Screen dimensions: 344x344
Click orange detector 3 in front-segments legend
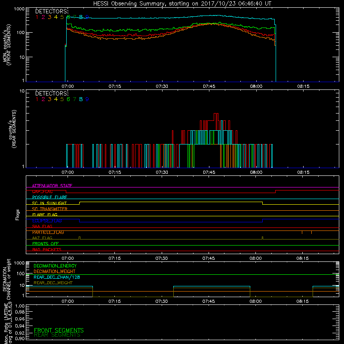coord(49,17)
